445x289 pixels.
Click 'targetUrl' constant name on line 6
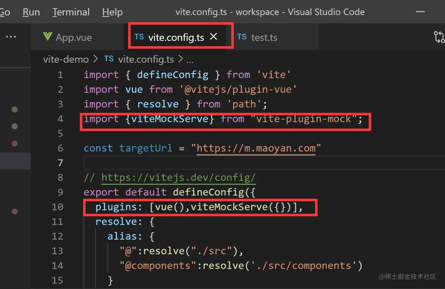coord(146,148)
